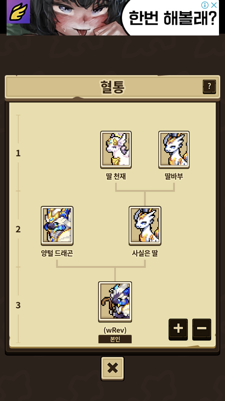Dismiss the ad with X icon
This screenshot has width=225, height=401.
pos(214,5)
